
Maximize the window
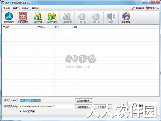(x=149, y=2)
